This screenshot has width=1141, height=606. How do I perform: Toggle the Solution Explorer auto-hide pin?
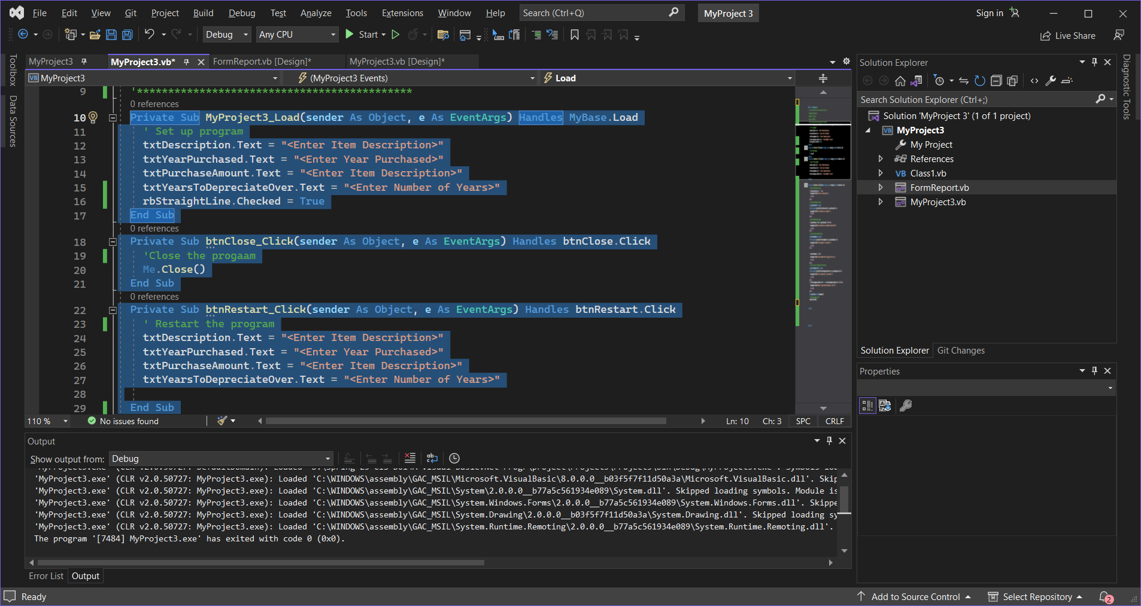(1095, 62)
